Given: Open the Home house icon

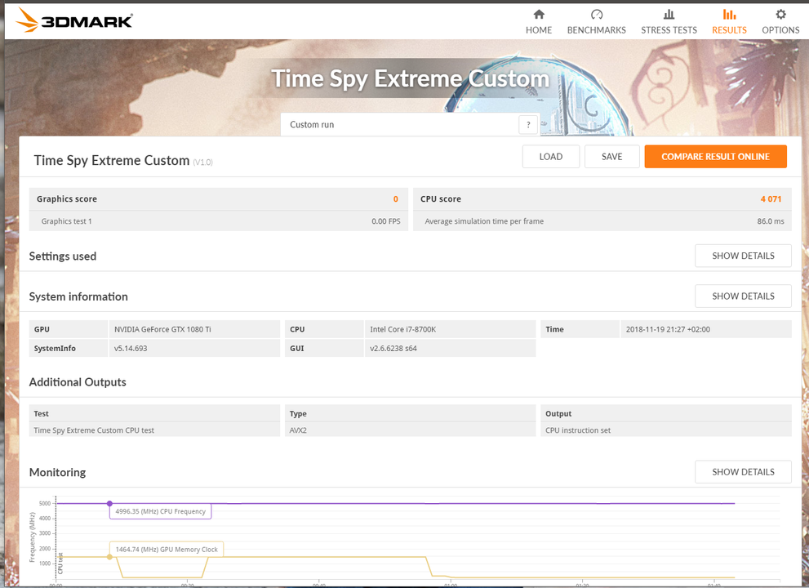Looking at the screenshot, I should (539, 14).
